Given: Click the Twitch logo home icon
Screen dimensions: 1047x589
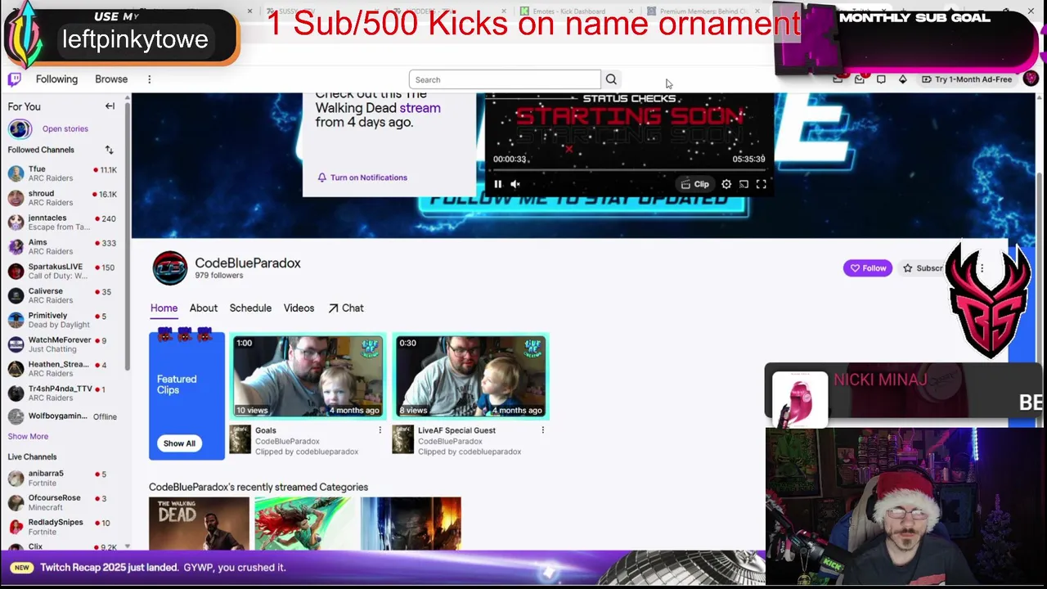Looking at the screenshot, I should click(14, 79).
